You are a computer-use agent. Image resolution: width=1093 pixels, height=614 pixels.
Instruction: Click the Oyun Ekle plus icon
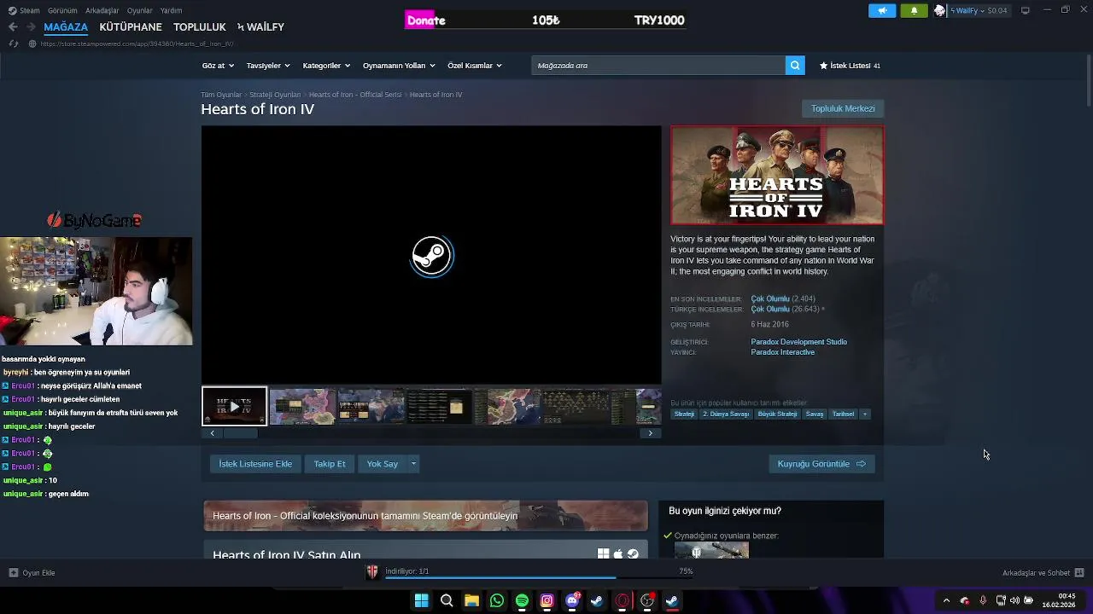(x=13, y=573)
